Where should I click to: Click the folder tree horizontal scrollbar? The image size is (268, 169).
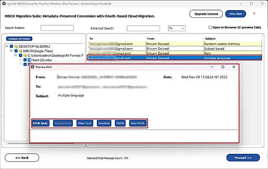click(x=41, y=144)
